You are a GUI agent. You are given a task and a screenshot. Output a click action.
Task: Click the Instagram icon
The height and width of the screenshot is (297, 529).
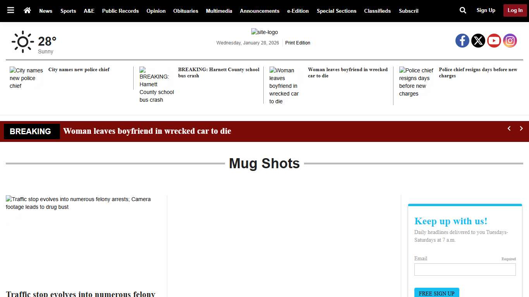coord(510,40)
